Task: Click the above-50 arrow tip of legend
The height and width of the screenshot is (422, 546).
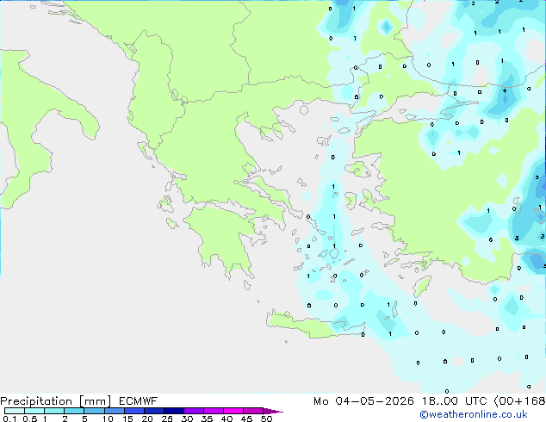Action: point(273,411)
